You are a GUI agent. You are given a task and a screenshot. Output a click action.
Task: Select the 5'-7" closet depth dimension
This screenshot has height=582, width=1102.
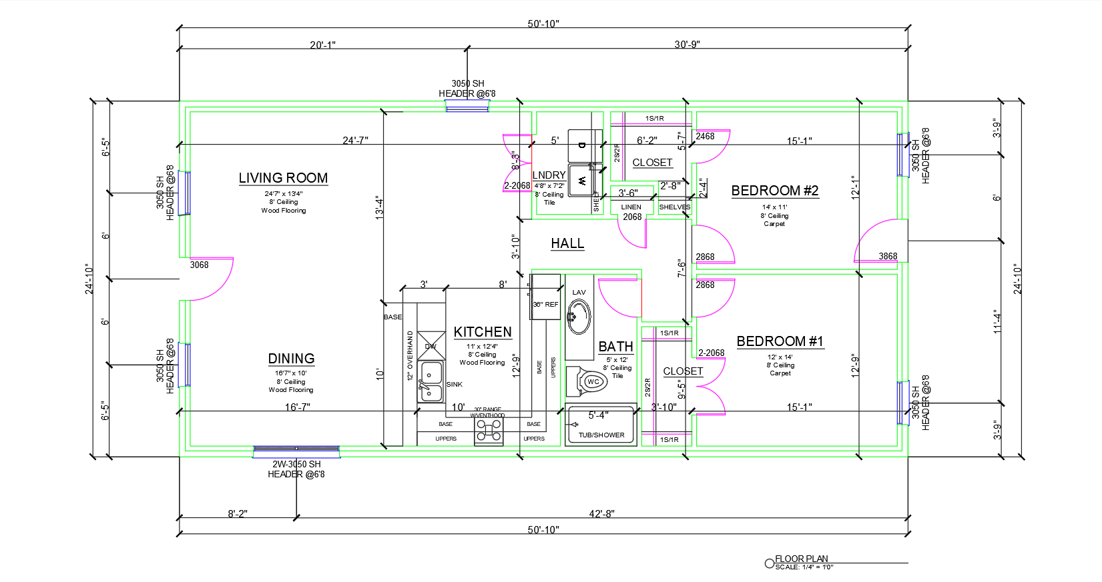[x=681, y=141]
